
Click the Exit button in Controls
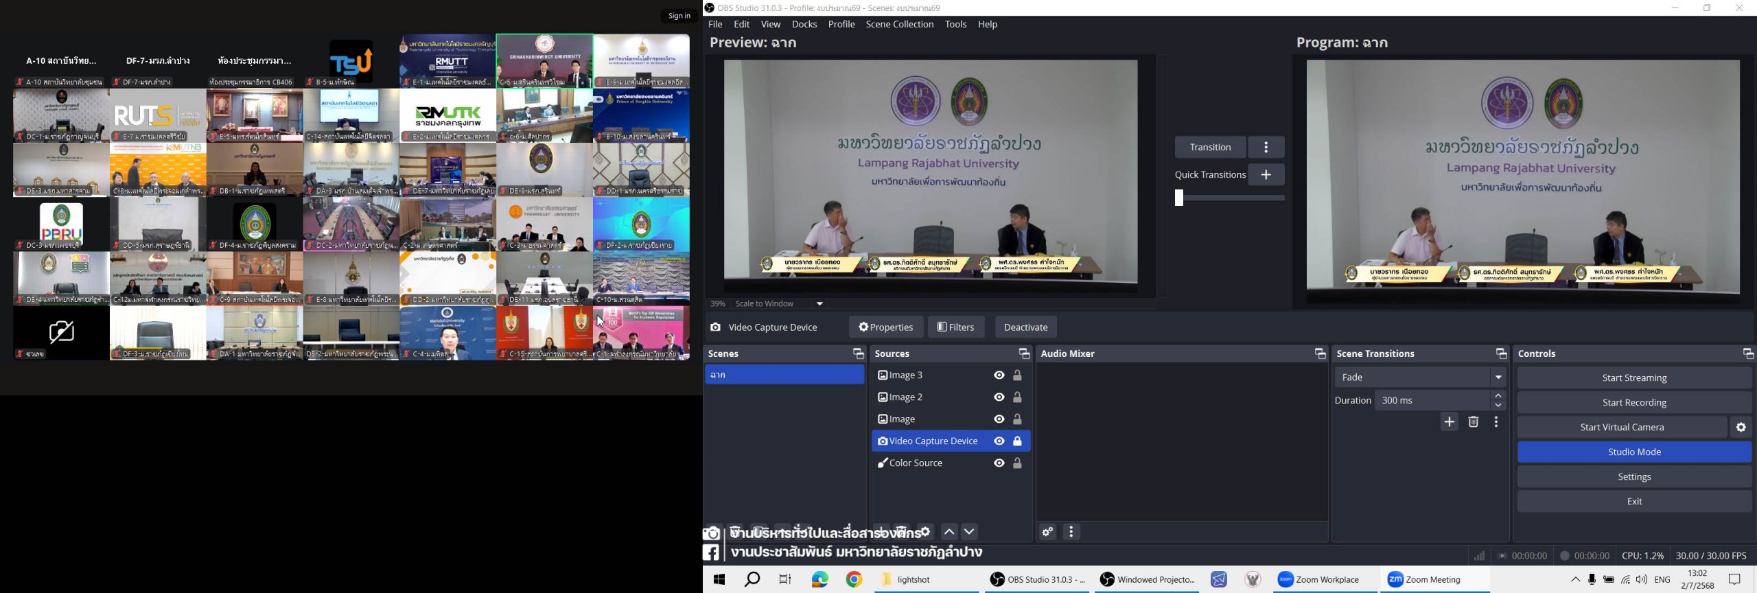pos(1634,502)
